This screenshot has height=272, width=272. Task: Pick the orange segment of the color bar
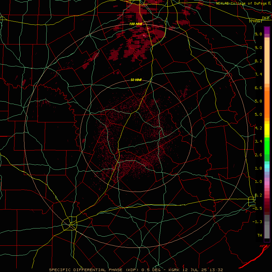[267, 104]
